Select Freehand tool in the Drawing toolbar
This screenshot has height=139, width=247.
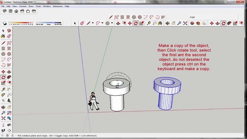tap(117, 17)
